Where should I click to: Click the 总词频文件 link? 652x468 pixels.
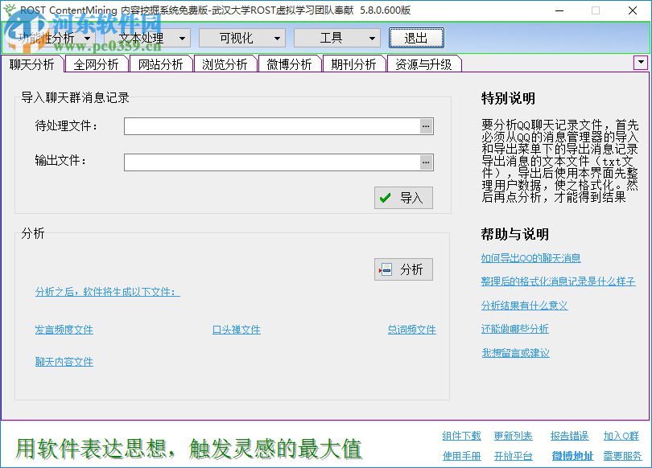pos(411,330)
